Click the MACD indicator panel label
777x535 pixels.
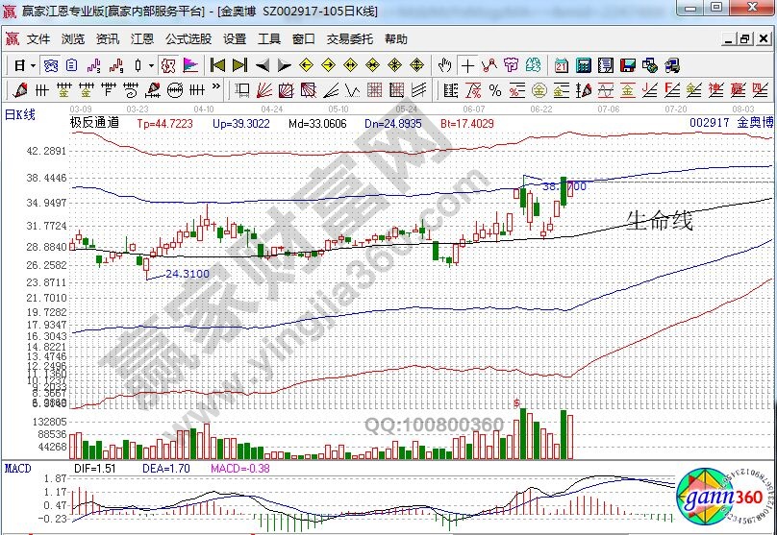pos(18,468)
